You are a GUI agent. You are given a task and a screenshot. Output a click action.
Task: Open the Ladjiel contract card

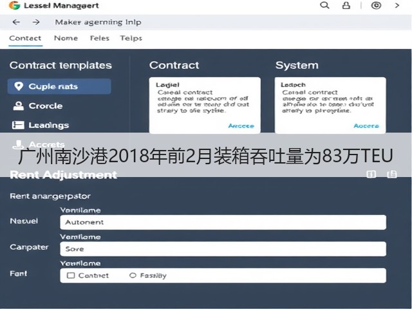point(205,105)
